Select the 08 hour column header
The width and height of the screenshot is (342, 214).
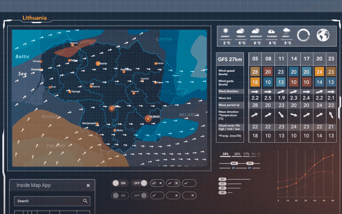268,58
